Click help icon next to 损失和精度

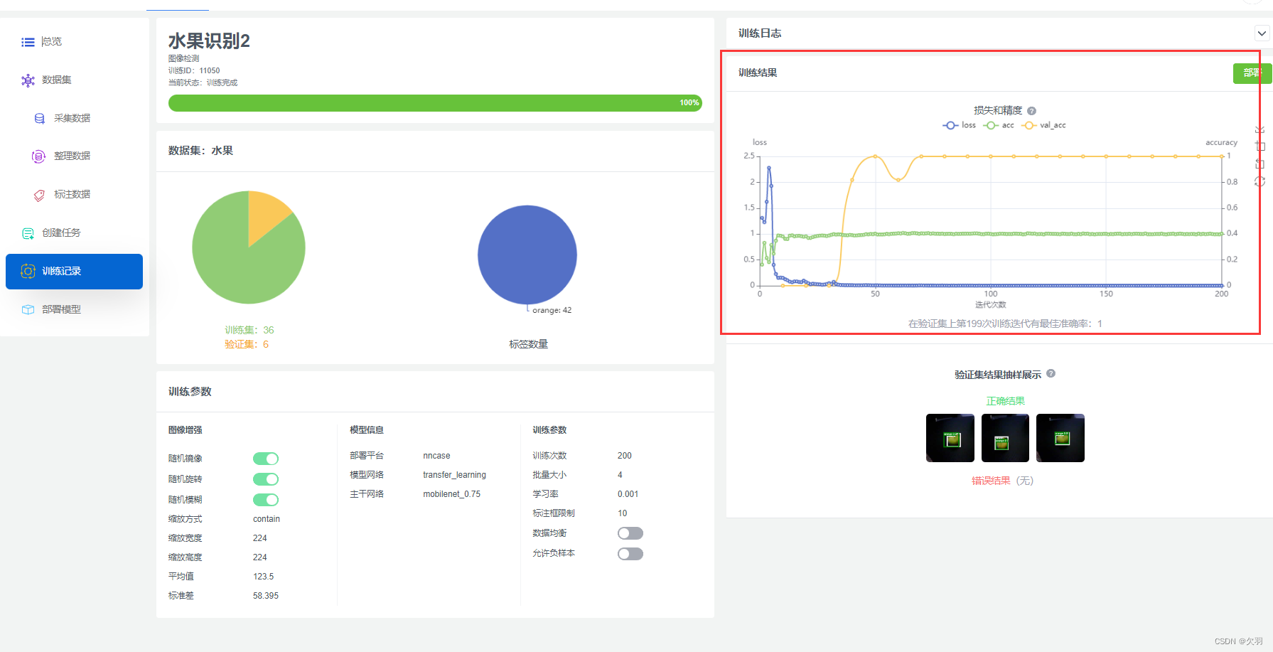coord(1032,111)
